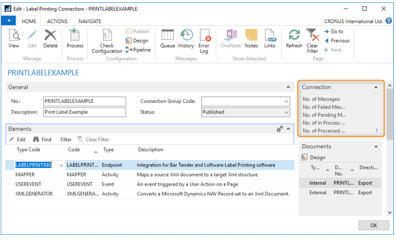Go to the Next record
The height and width of the screenshot is (240, 396).
(x=333, y=50)
